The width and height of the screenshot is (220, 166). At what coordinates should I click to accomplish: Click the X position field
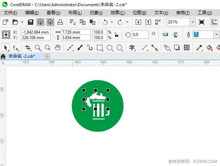click(36, 32)
